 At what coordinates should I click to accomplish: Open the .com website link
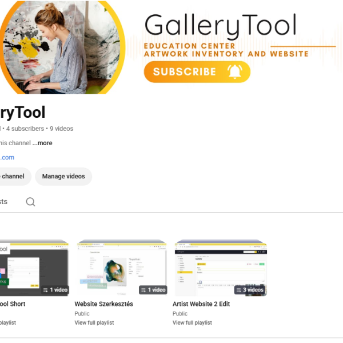coord(7,158)
